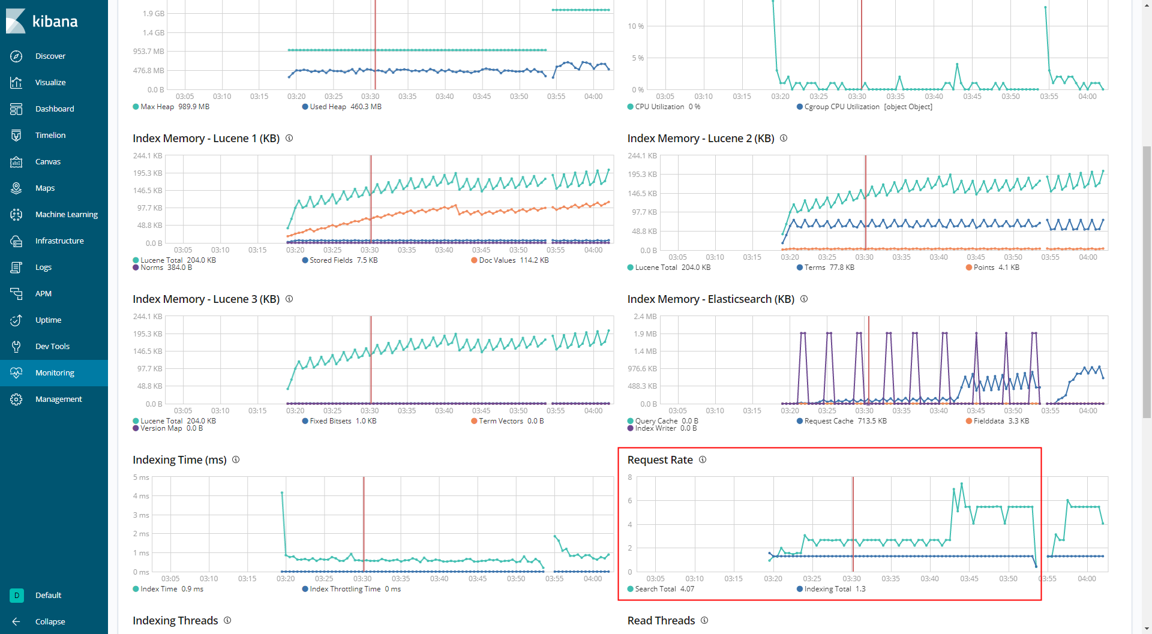Open the APM icon
The height and width of the screenshot is (634, 1152).
point(16,293)
